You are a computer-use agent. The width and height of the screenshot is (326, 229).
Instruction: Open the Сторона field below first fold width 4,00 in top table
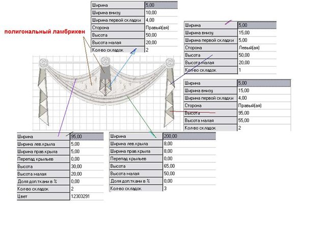point(160,27)
